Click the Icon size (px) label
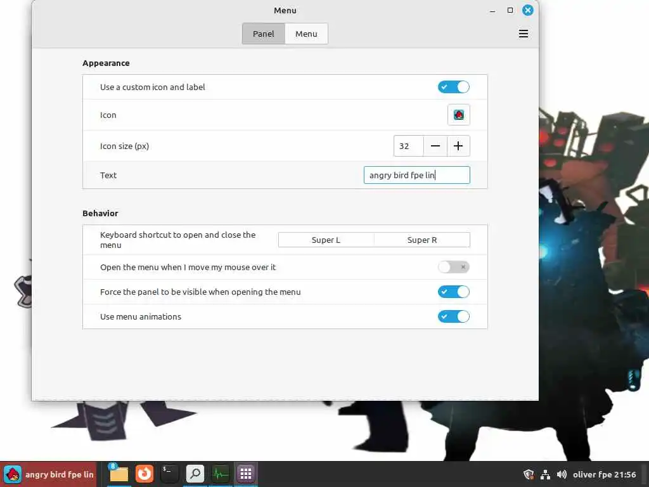 coord(125,146)
